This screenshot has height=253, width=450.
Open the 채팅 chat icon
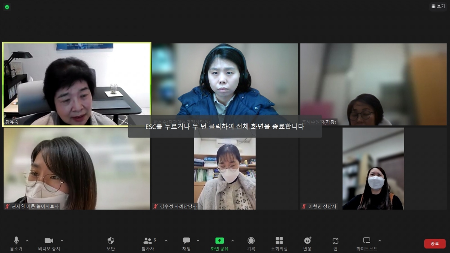(186, 241)
